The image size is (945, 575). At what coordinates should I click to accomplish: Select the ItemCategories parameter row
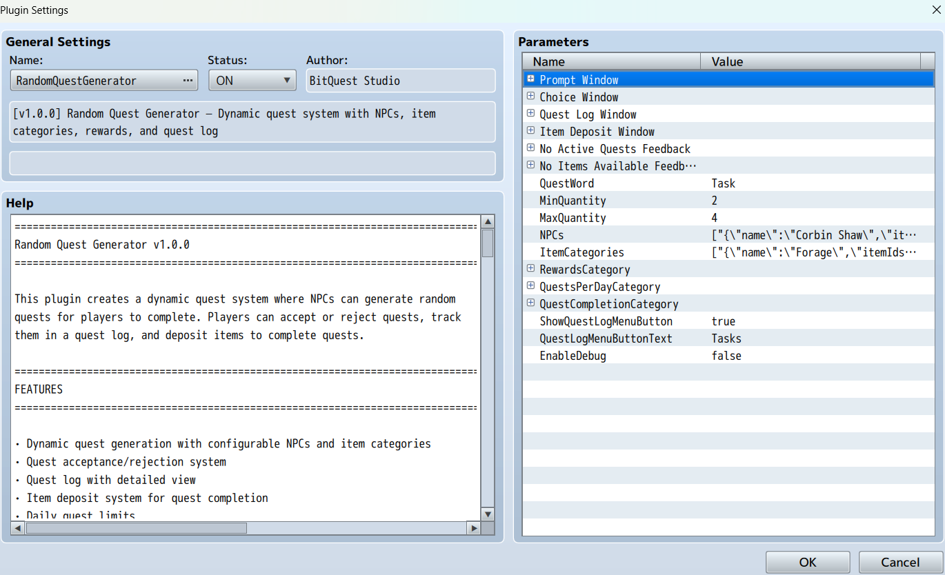pyautogui.click(x=728, y=252)
